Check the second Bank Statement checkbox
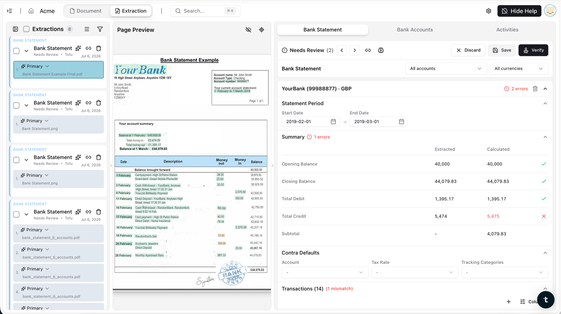 click(16, 105)
